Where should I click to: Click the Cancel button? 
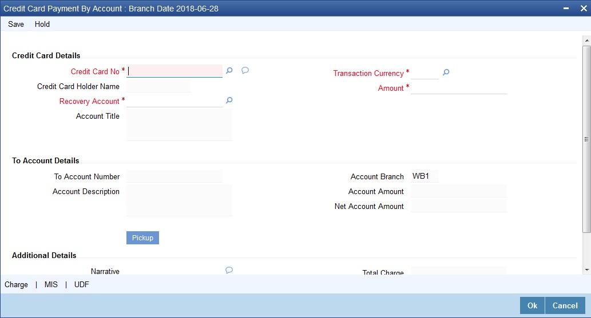pos(565,305)
